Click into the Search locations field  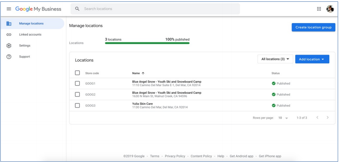(x=158, y=9)
